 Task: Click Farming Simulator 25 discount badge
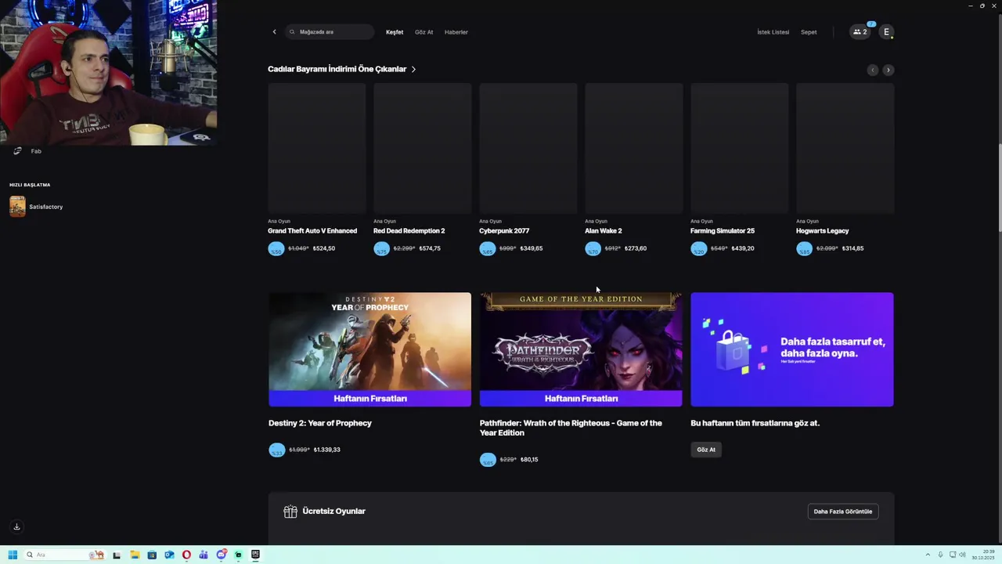point(698,249)
